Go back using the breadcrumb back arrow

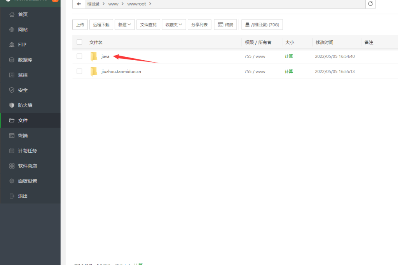point(79,3)
